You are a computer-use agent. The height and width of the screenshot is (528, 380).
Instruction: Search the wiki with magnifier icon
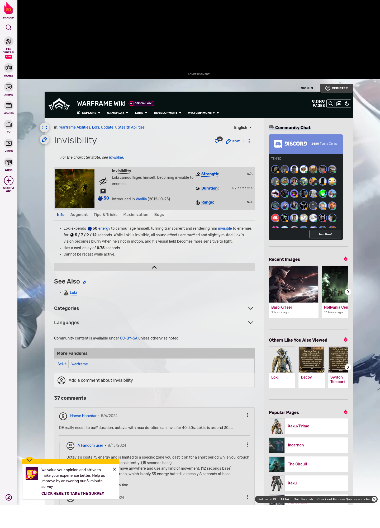coord(331,103)
